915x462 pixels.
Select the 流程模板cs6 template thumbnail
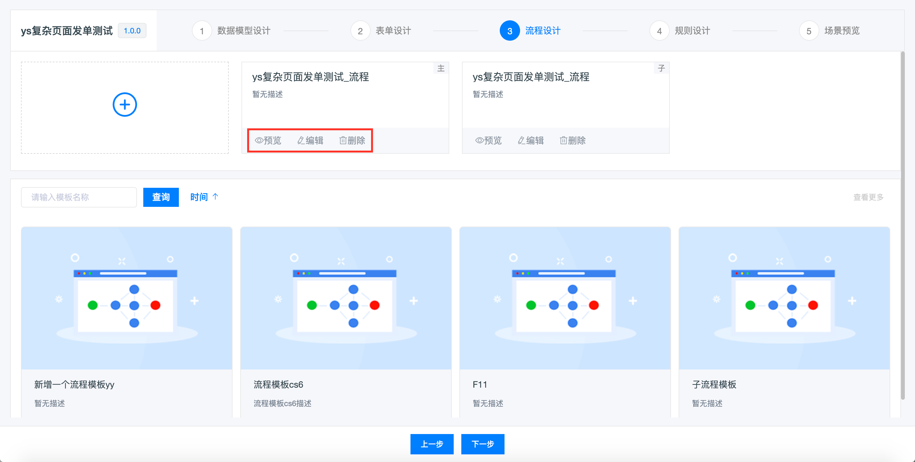point(346,298)
